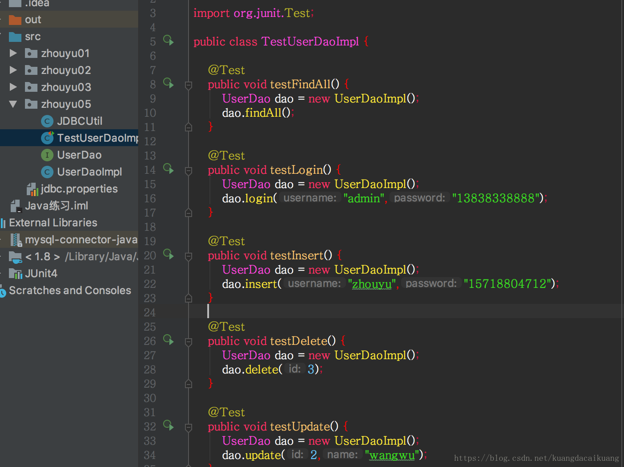Select JUnit4 library label

(x=41, y=274)
